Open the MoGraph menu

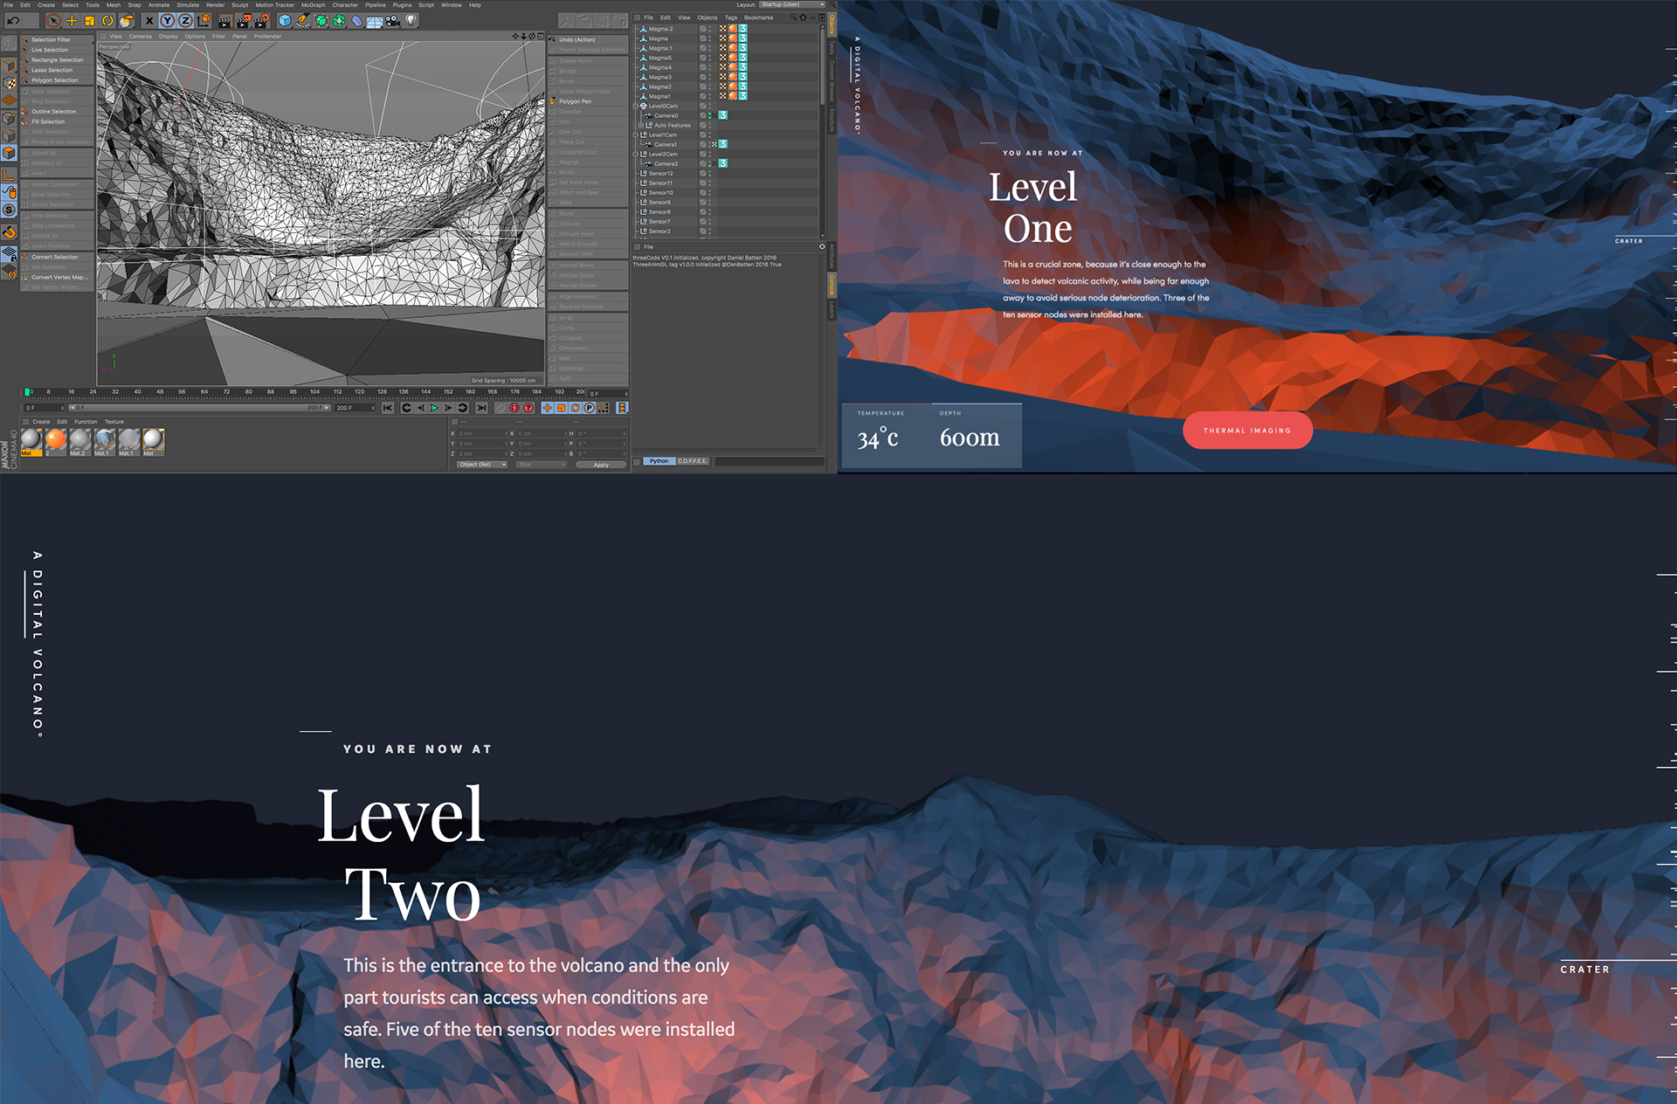point(313,5)
